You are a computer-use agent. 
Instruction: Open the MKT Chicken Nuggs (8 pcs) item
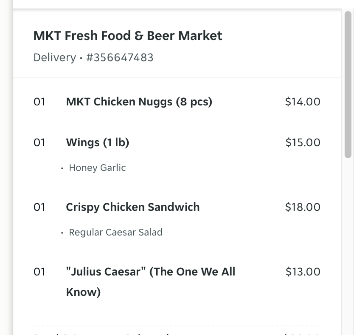(139, 102)
